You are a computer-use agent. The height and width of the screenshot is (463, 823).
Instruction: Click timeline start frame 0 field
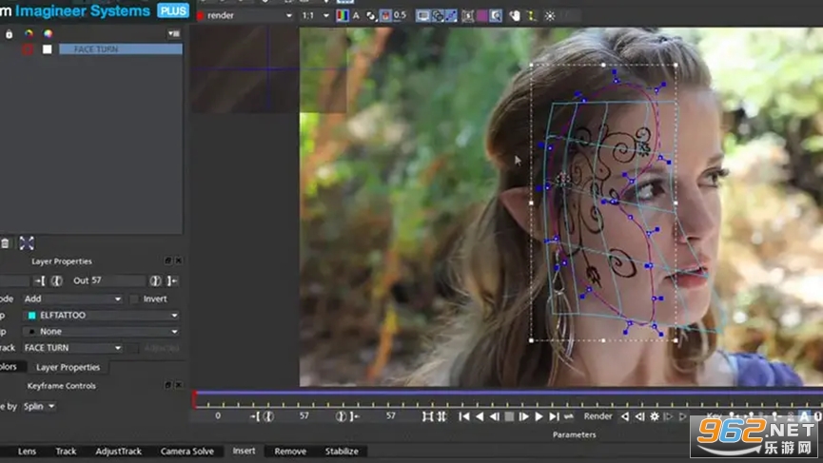point(218,416)
